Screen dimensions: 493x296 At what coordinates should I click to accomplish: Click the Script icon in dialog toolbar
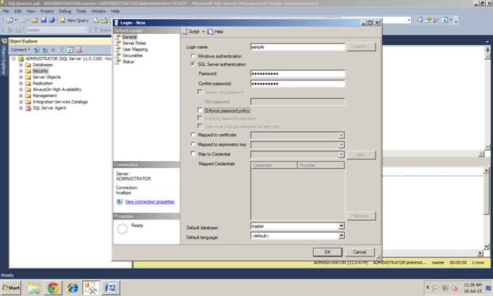pos(185,32)
